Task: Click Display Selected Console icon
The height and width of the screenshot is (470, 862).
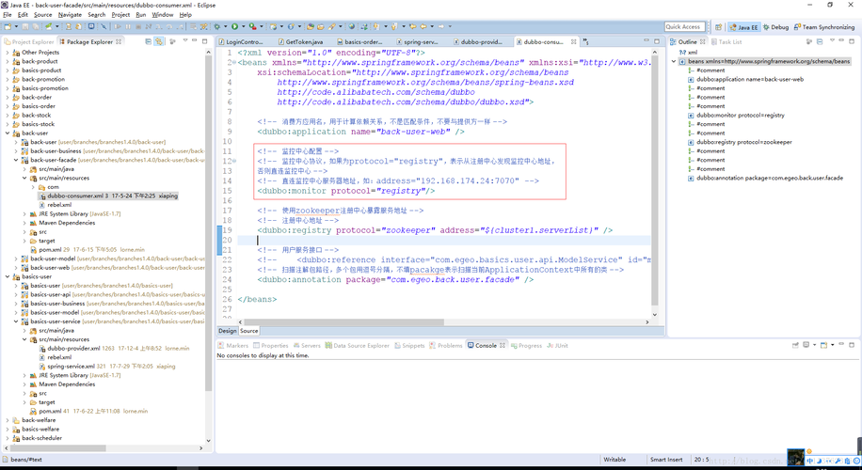Action: pos(806,345)
